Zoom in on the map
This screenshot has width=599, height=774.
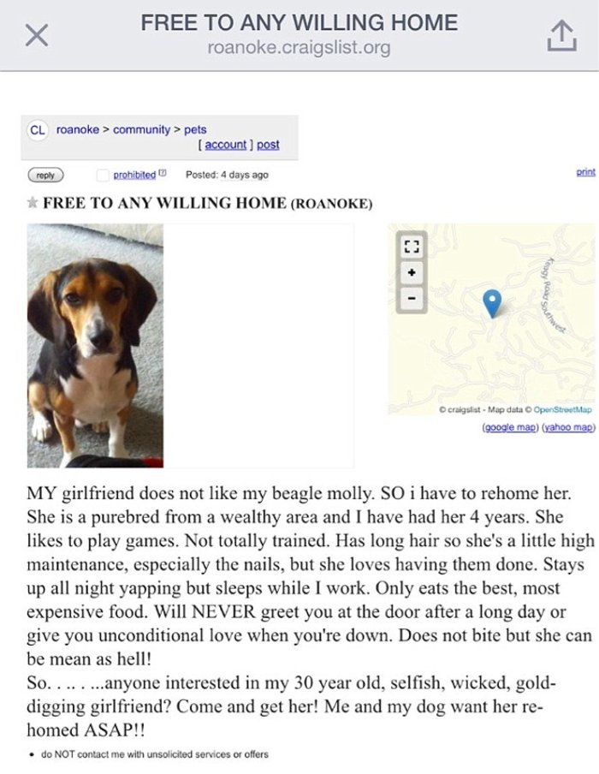coord(412,272)
